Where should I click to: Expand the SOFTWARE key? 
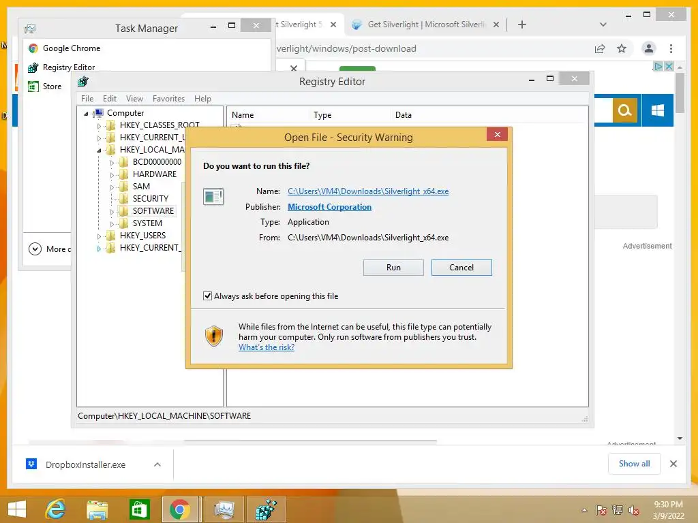click(x=112, y=212)
